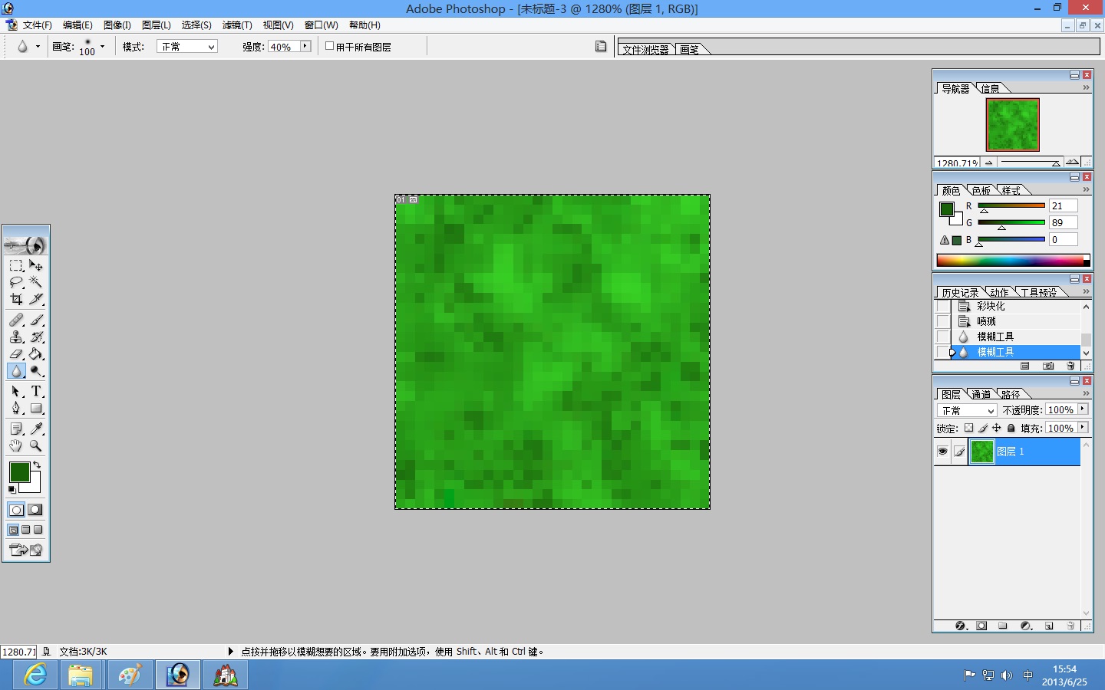
Task: Select the Eyedropper tool
Action: coord(36,429)
